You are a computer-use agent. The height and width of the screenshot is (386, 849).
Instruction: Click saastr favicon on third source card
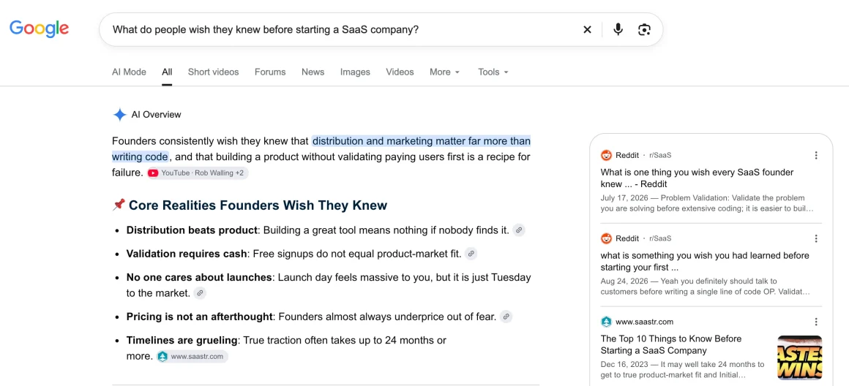point(606,322)
